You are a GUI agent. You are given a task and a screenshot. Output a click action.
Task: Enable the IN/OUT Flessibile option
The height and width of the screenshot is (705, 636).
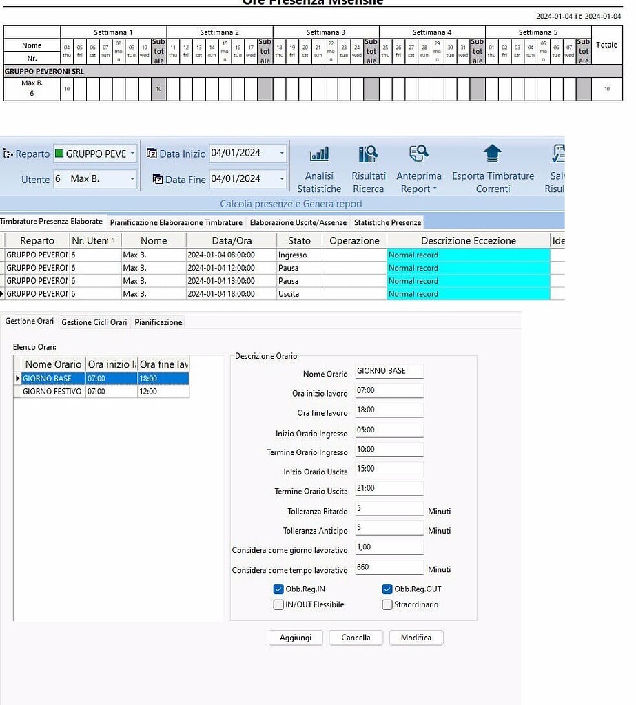(x=278, y=604)
